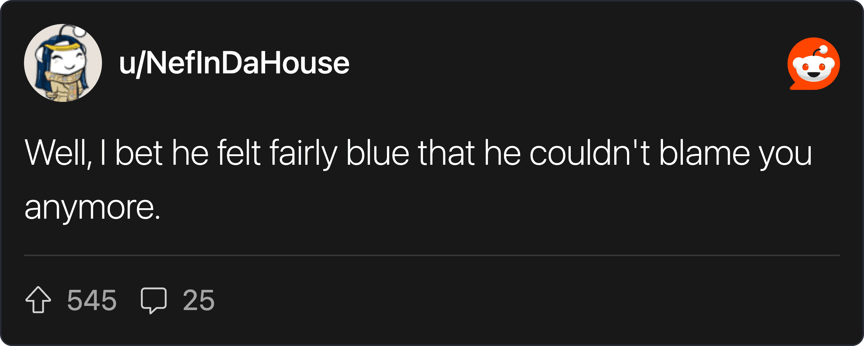The height and width of the screenshot is (346, 864).
Task: Click the word "felt" in the comment
Action: click(x=238, y=153)
